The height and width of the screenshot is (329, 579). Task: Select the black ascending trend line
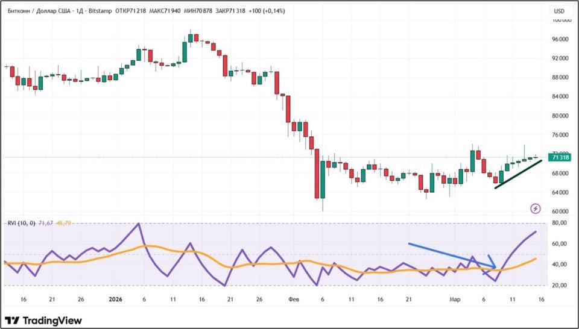pos(519,175)
